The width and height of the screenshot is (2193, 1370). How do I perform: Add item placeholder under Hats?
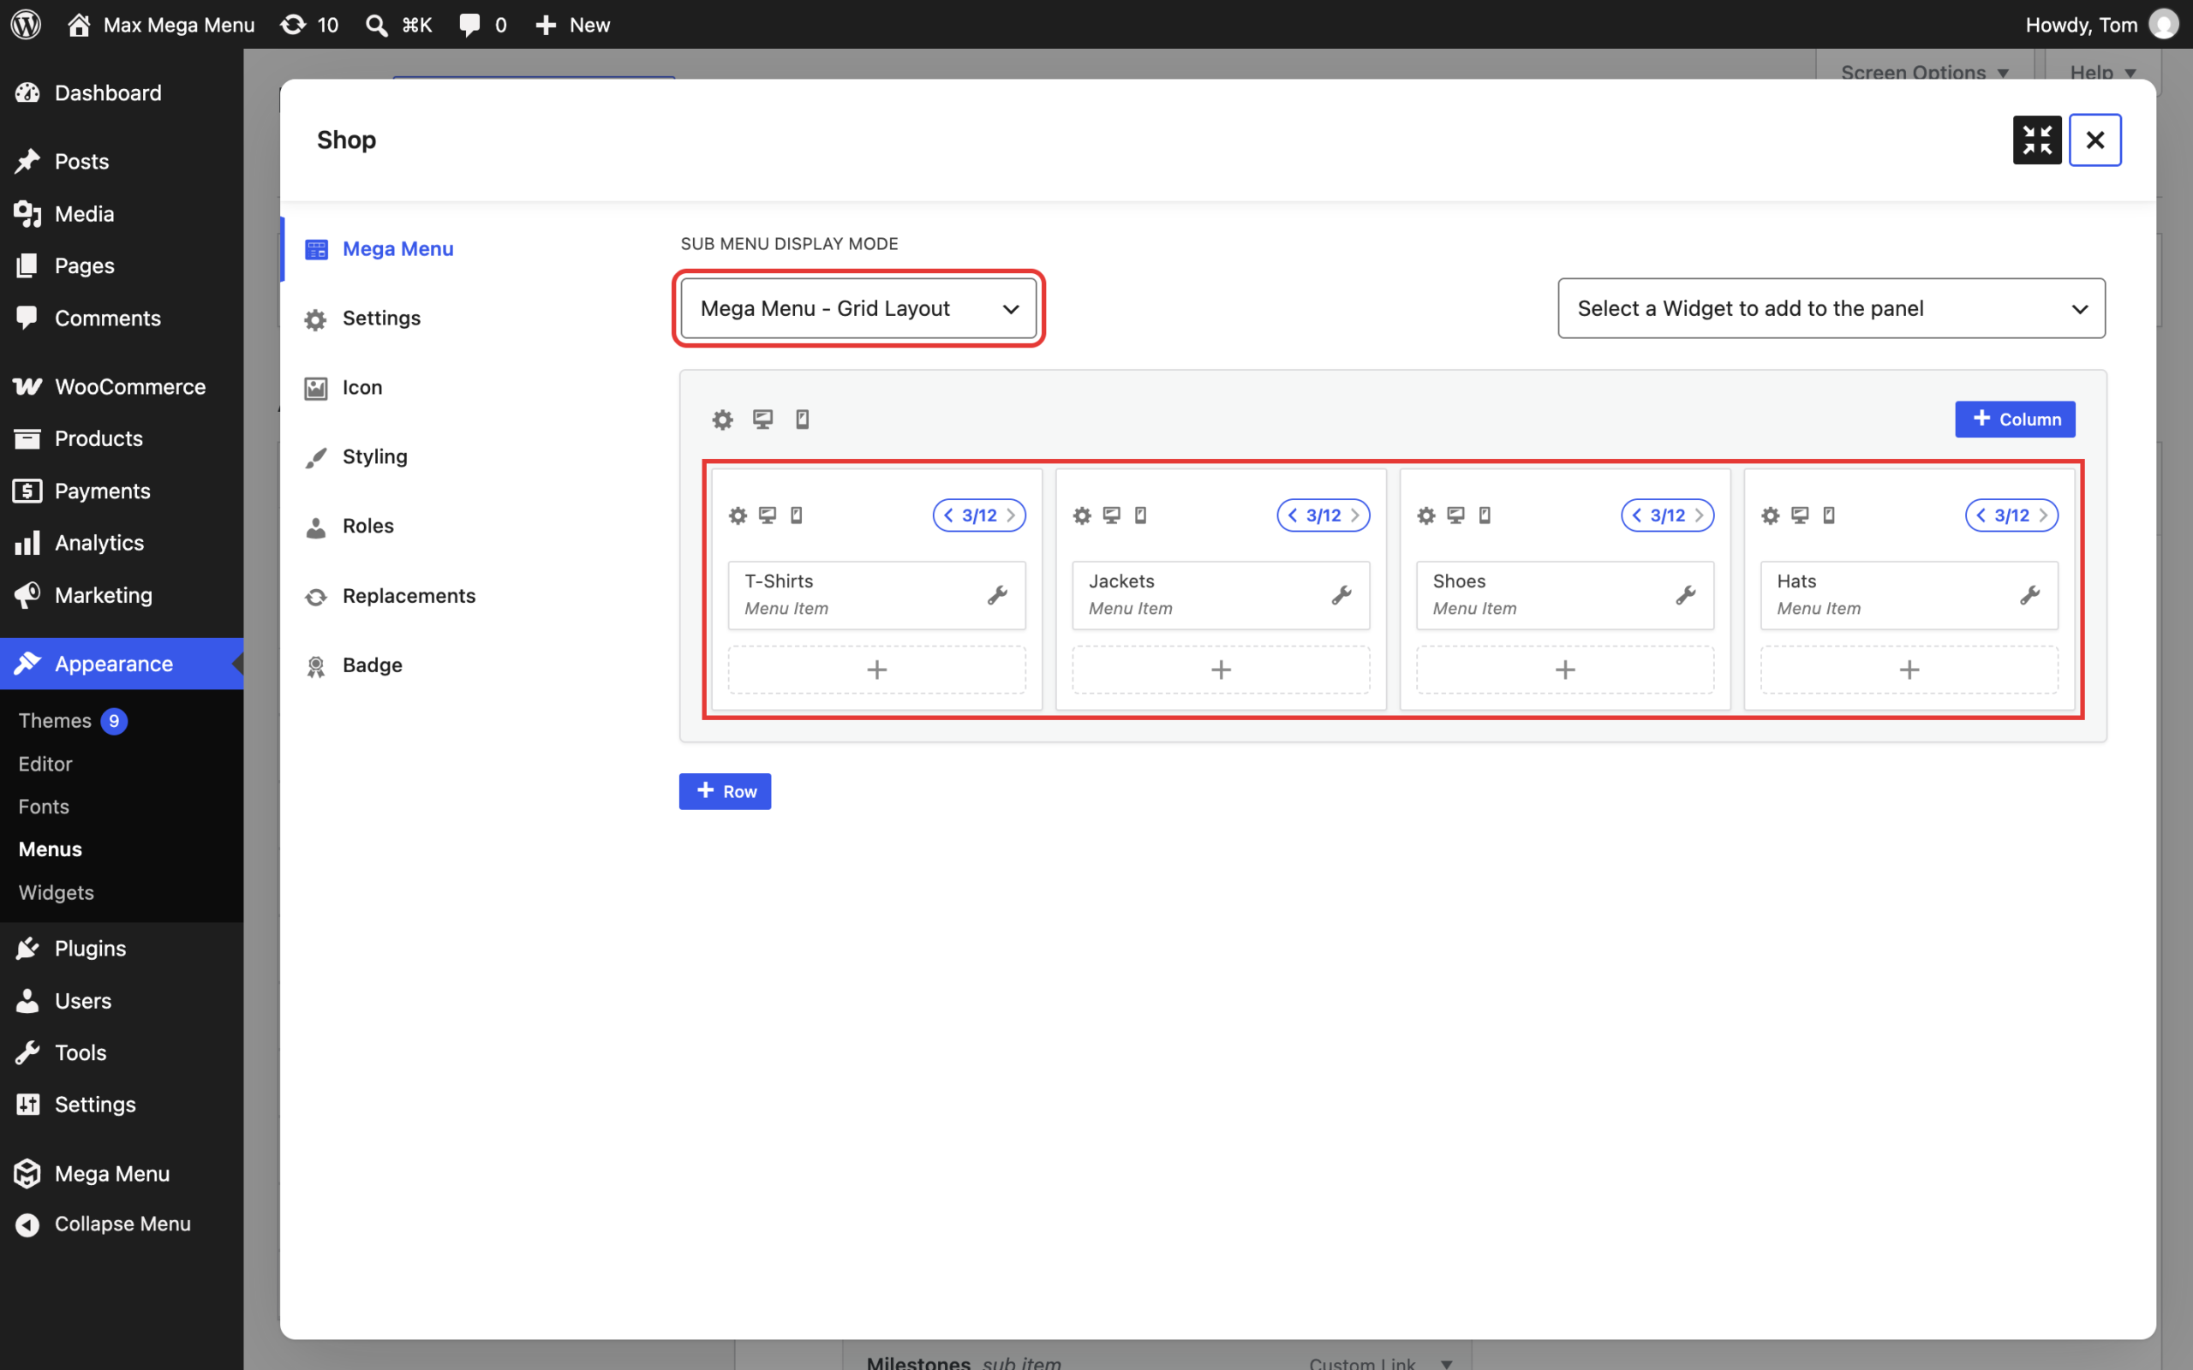pyautogui.click(x=1909, y=670)
